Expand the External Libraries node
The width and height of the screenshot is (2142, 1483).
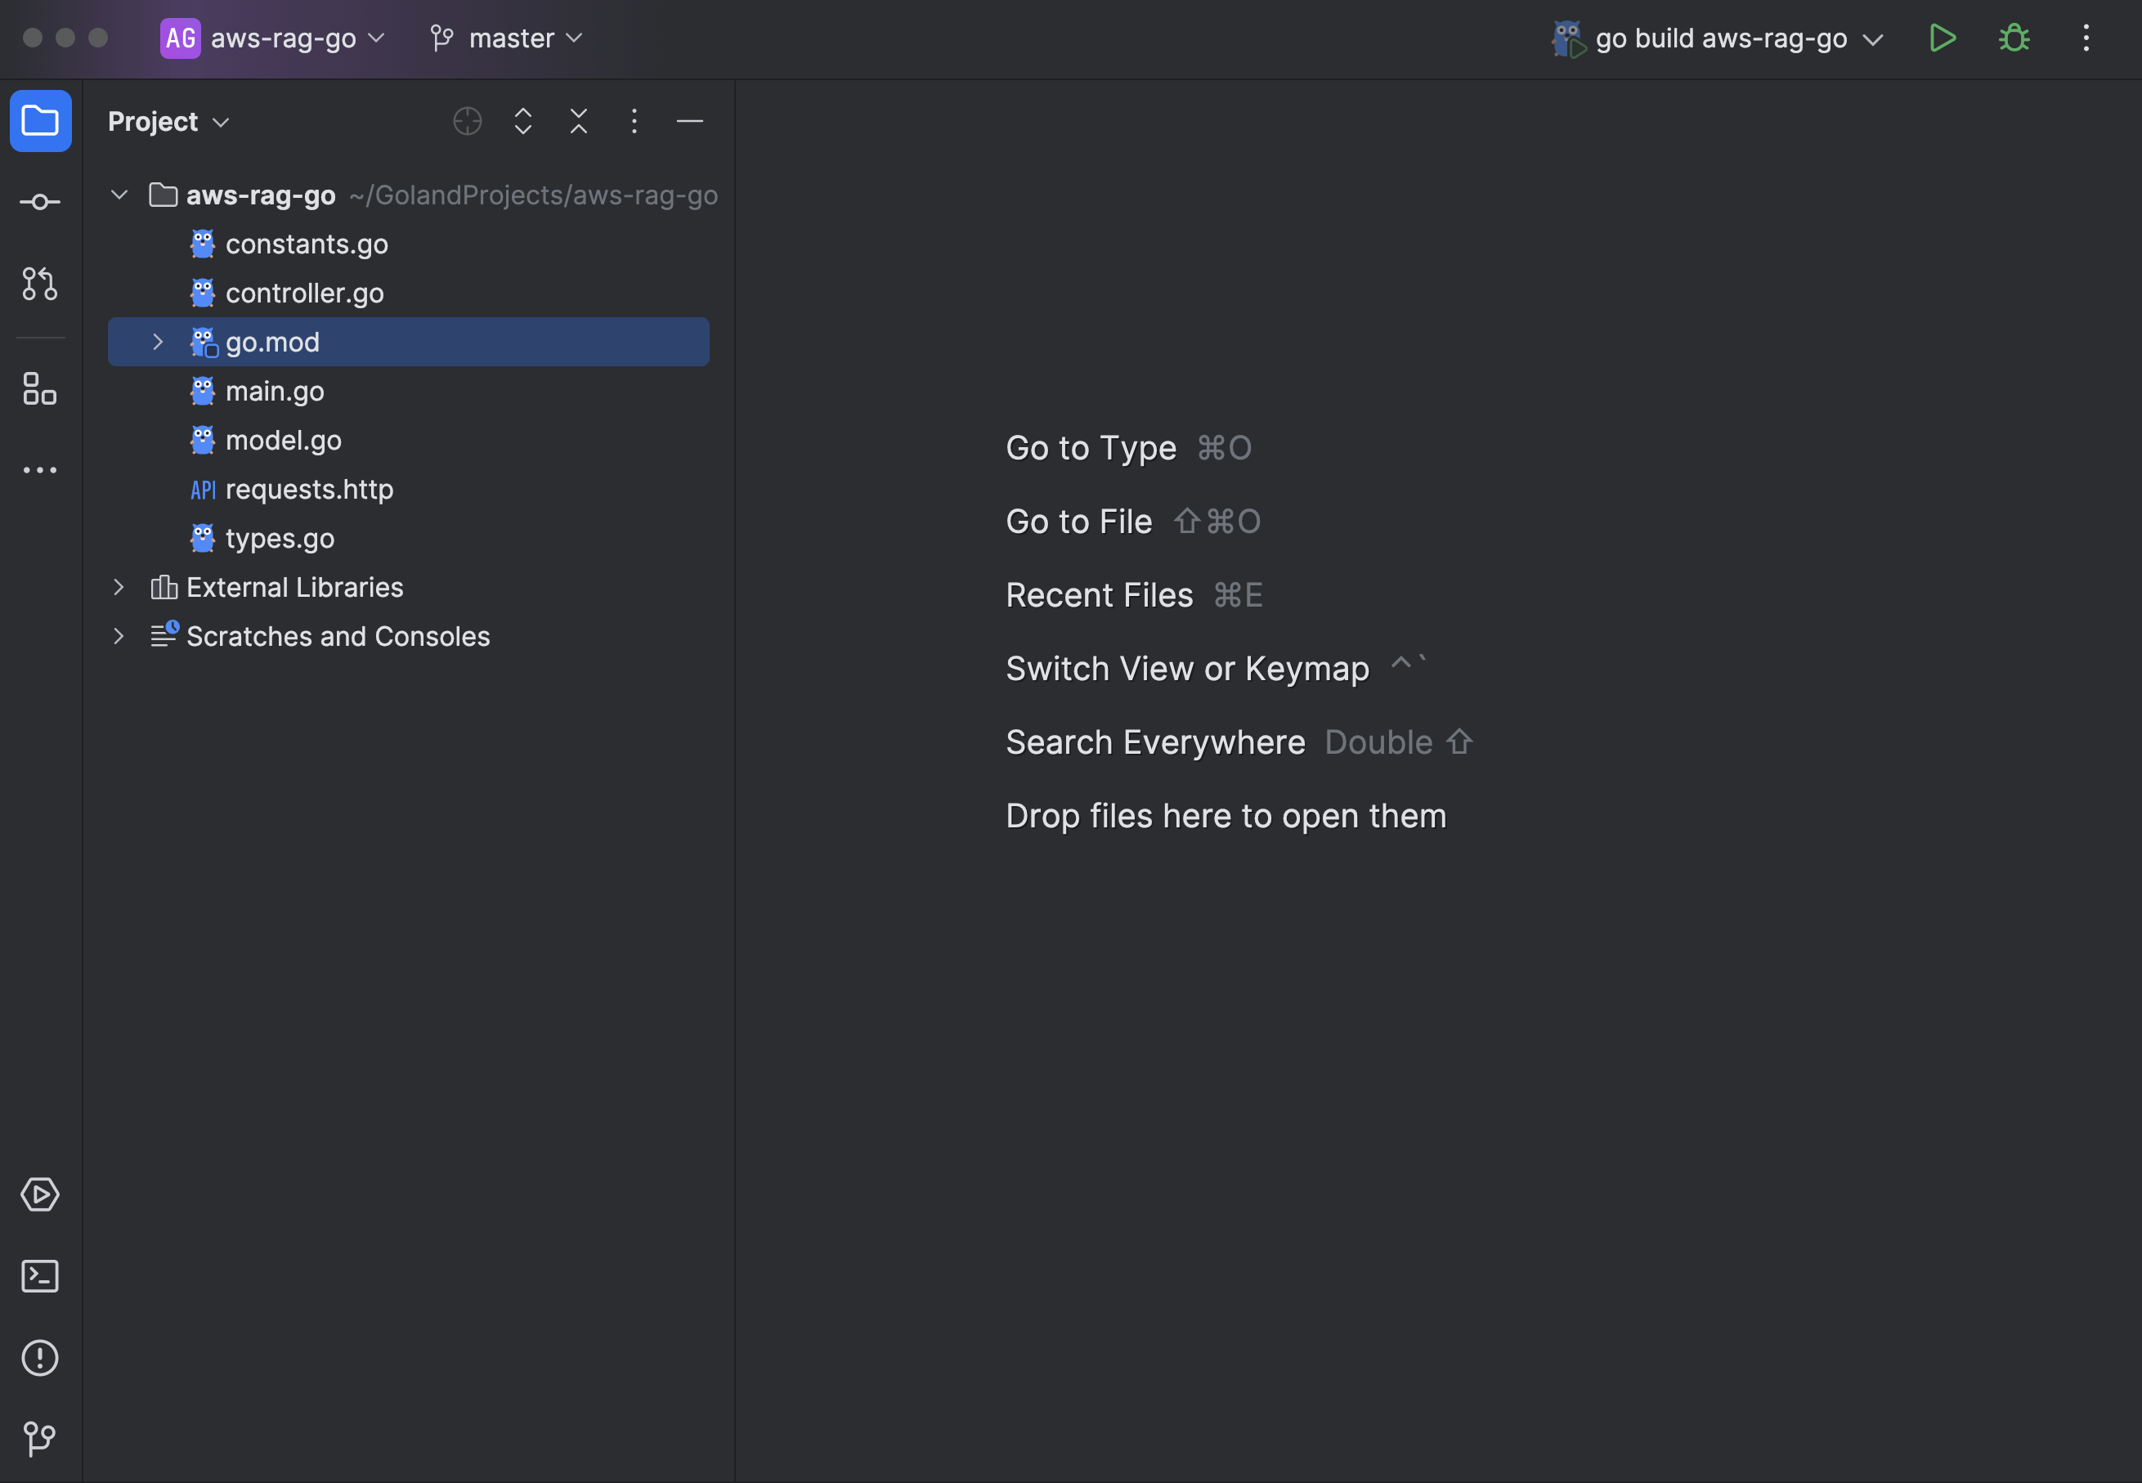(119, 587)
